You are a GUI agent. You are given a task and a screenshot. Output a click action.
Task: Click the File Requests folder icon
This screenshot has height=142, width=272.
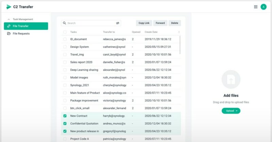pos(9,34)
